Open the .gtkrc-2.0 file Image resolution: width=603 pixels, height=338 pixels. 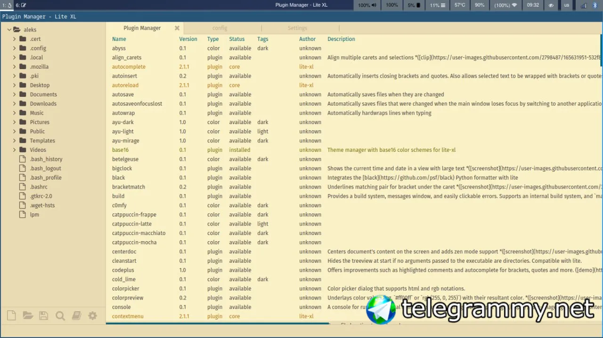[41, 196]
